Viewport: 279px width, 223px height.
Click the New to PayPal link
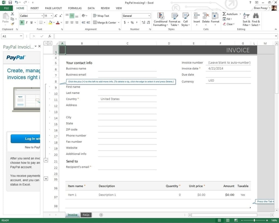pos(33,147)
